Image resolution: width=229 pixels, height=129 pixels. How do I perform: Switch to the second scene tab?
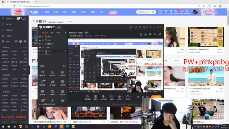[x=52, y=33]
